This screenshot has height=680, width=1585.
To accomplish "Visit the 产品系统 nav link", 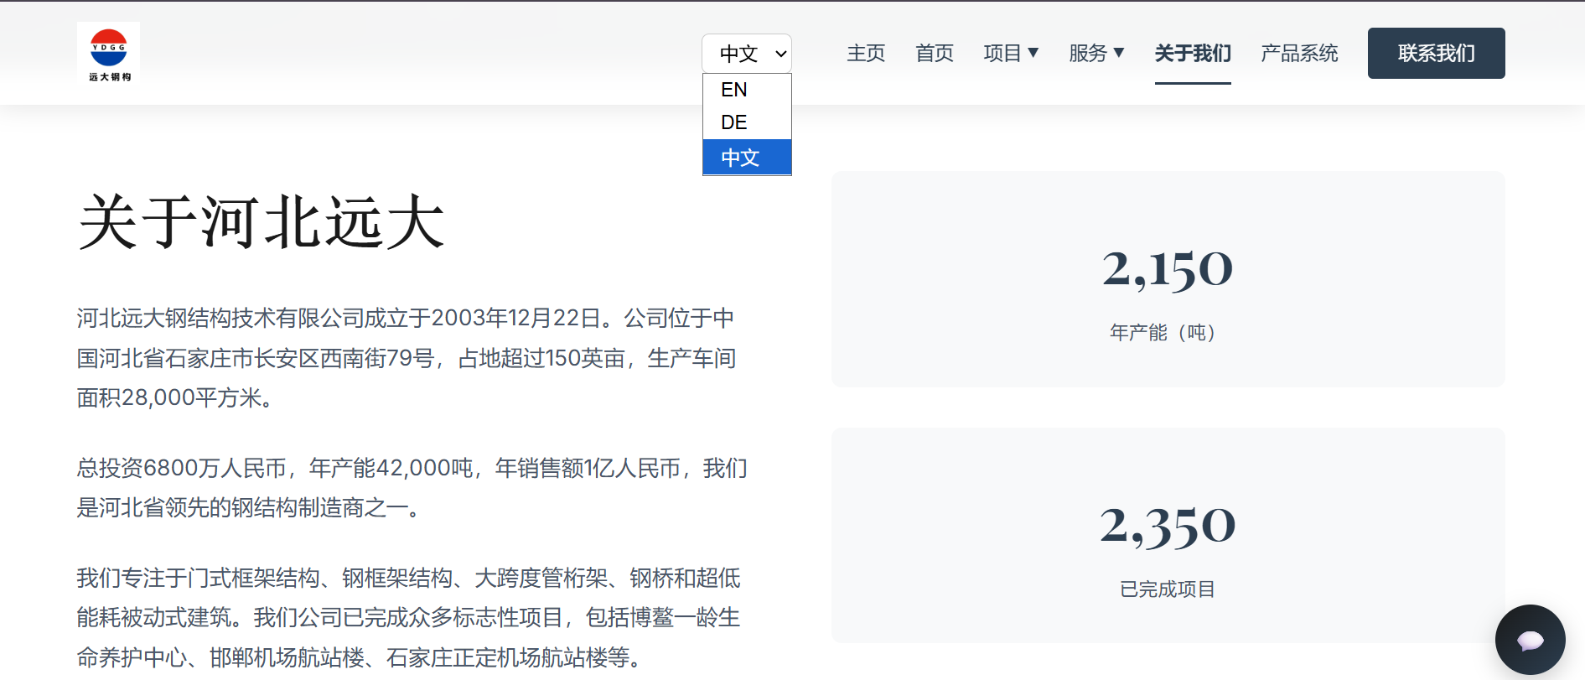I will [x=1299, y=53].
